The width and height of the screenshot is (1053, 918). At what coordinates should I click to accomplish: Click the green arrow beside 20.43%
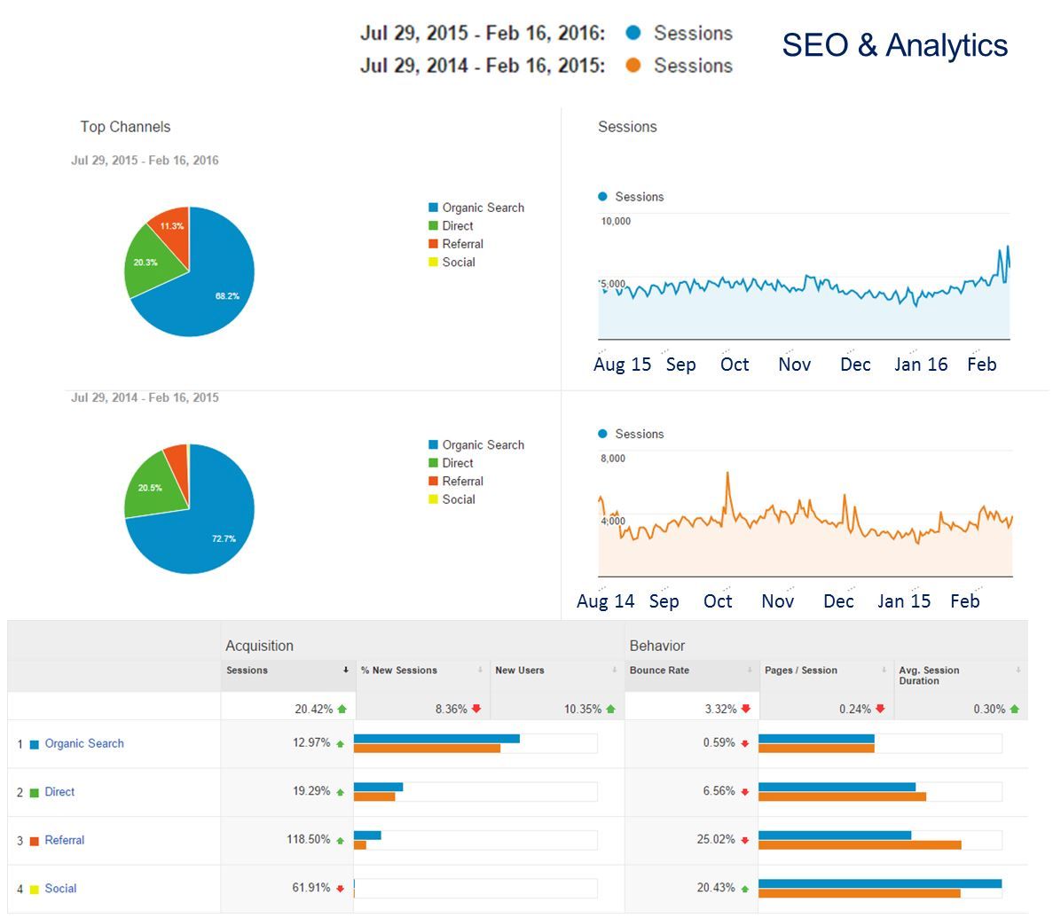click(745, 889)
